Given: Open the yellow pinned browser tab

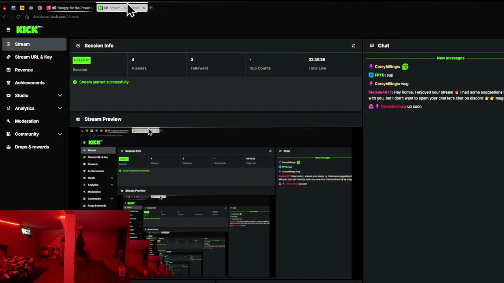Looking at the screenshot, I should [22, 8].
